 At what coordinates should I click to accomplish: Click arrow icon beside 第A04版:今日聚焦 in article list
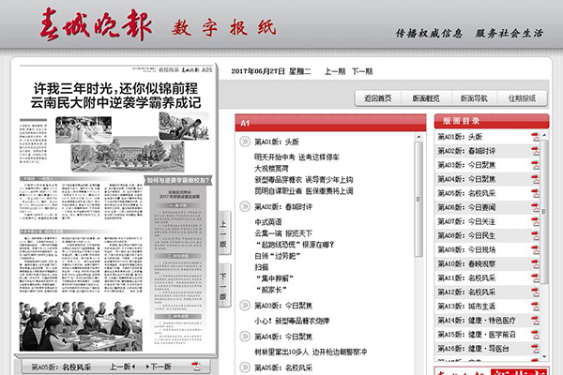245,337
